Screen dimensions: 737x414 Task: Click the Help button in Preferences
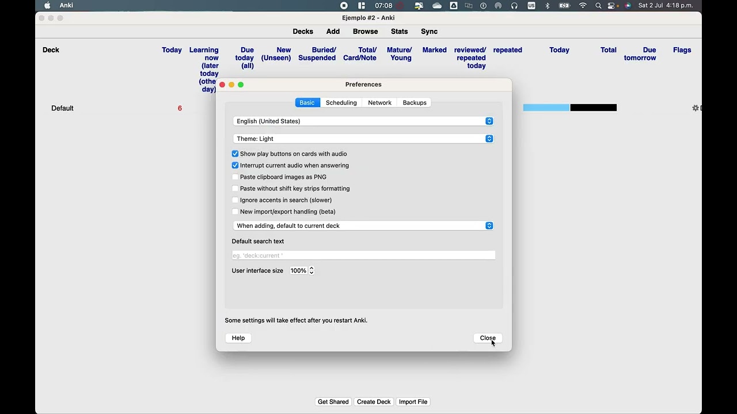(238, 338)
